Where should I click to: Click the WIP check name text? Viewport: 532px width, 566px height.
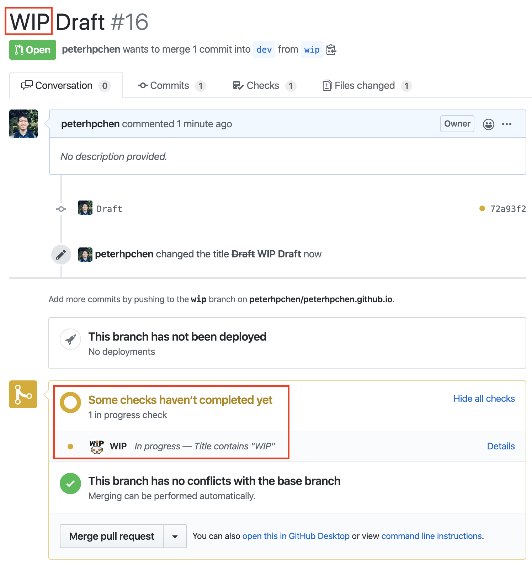pos(118,446)
